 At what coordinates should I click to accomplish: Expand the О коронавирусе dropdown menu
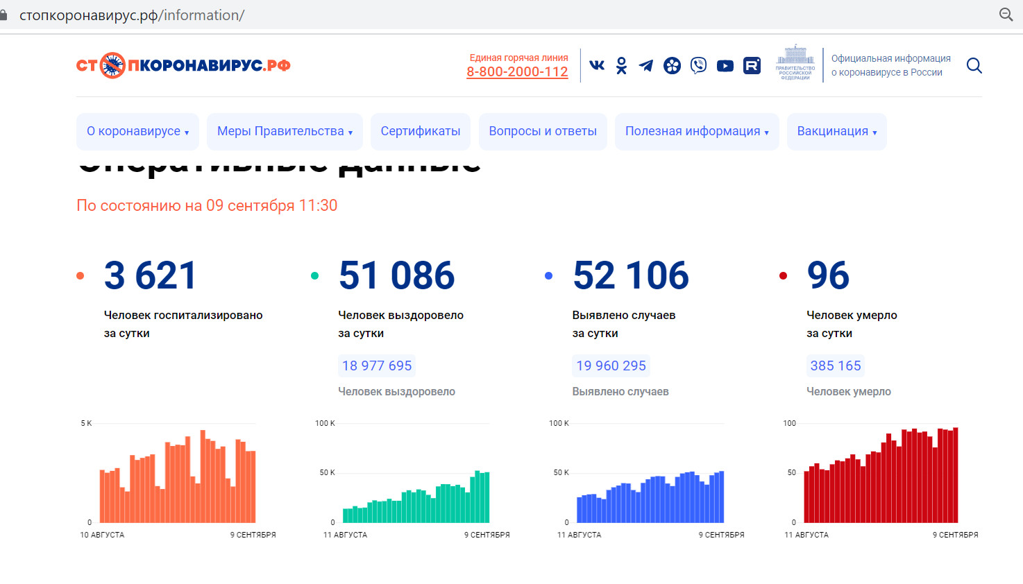(137, 131)
